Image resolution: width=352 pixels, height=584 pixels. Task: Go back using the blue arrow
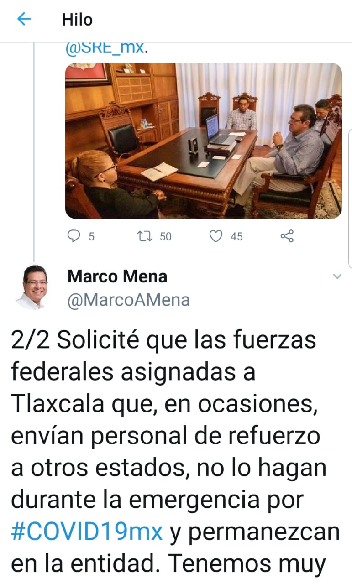tap(24, 19)
